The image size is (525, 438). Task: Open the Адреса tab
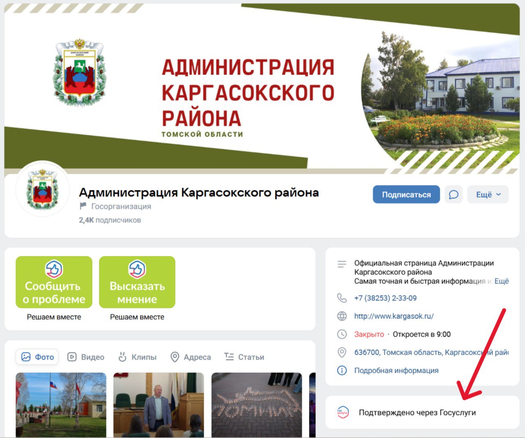coord(191,357)
